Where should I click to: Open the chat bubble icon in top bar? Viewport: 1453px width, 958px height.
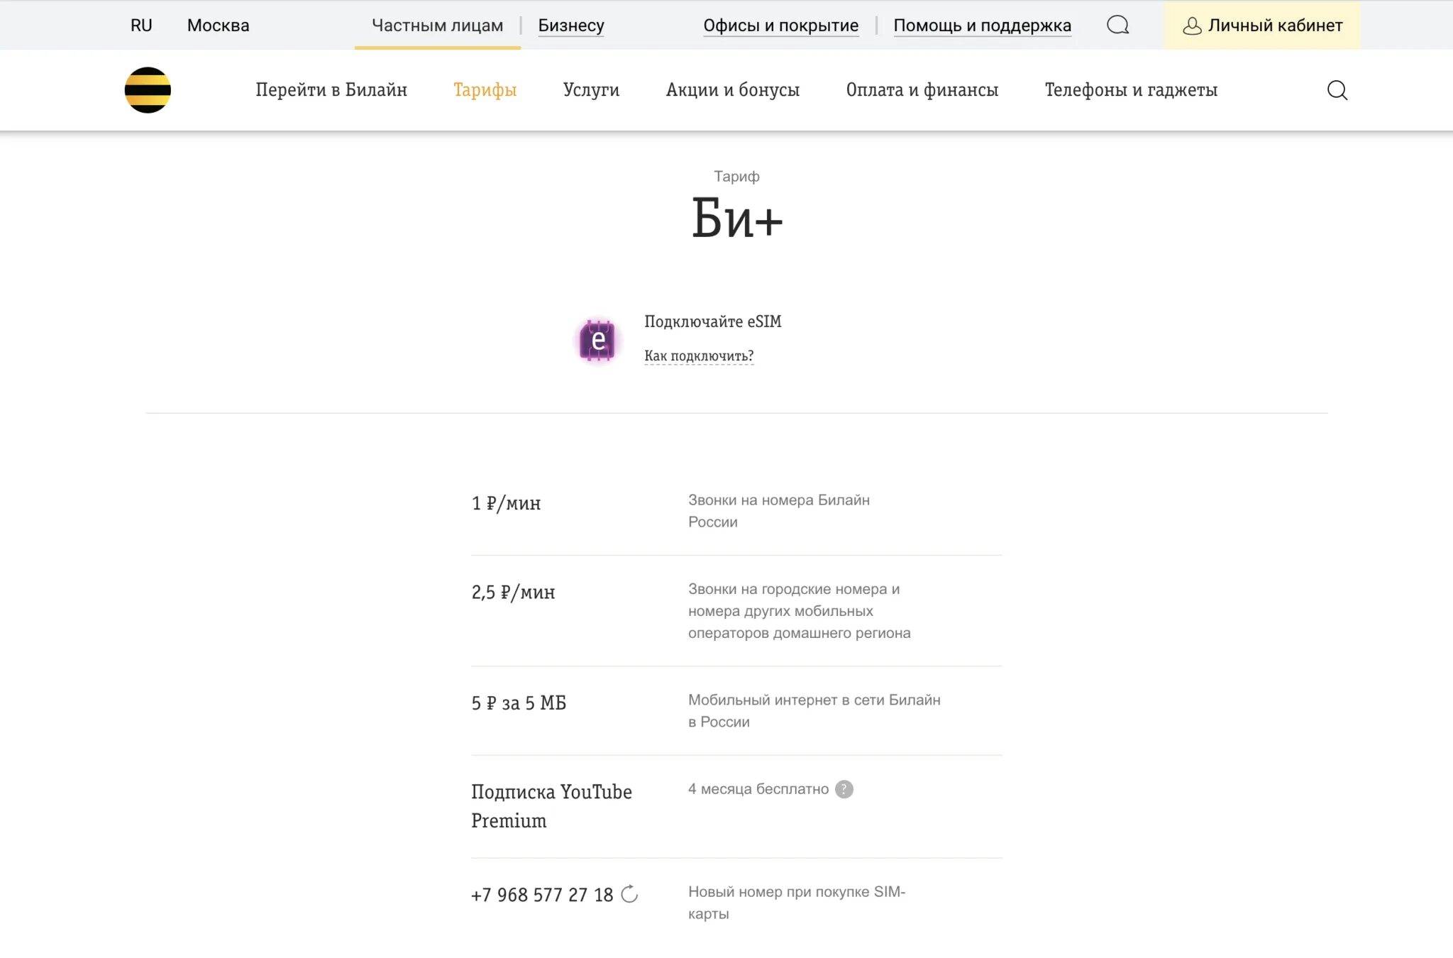tap(1117, 26)
